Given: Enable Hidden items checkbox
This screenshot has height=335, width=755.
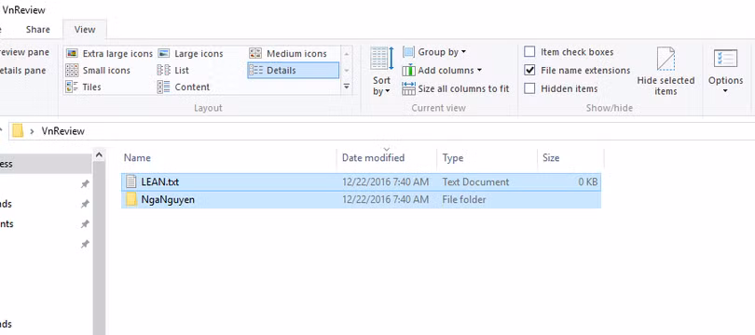Looking at the screenshot, I should 529,88.
